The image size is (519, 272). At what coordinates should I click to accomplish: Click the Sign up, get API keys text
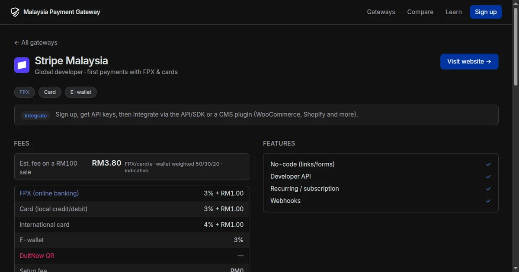click(207, 115)
